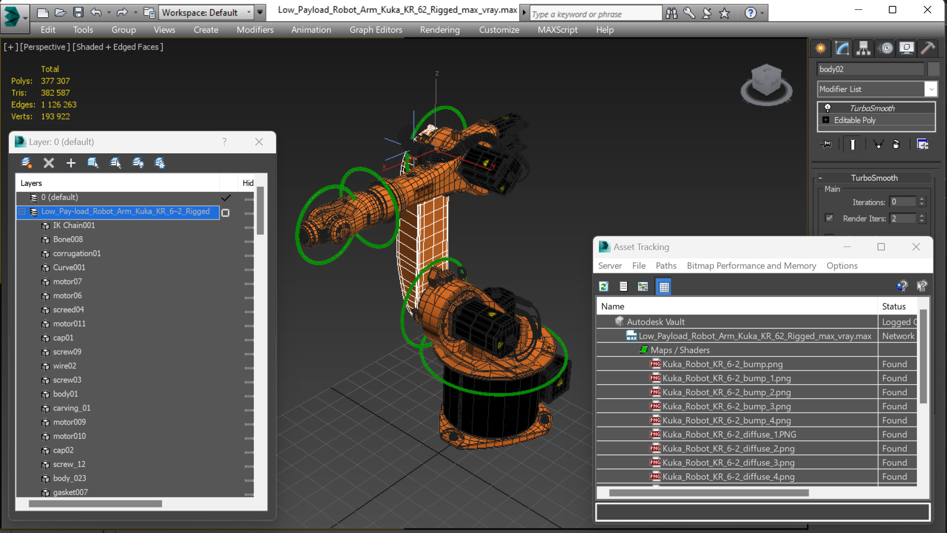Click the Table View icon in Asset Tracking
This screenshot has width=947, height=533.
click(x=664, y=286)
